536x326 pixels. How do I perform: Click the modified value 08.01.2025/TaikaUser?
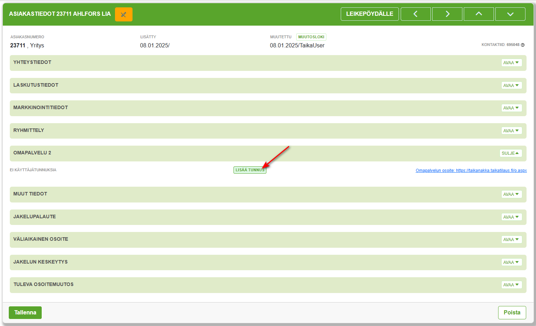click(x=297, y=45)
